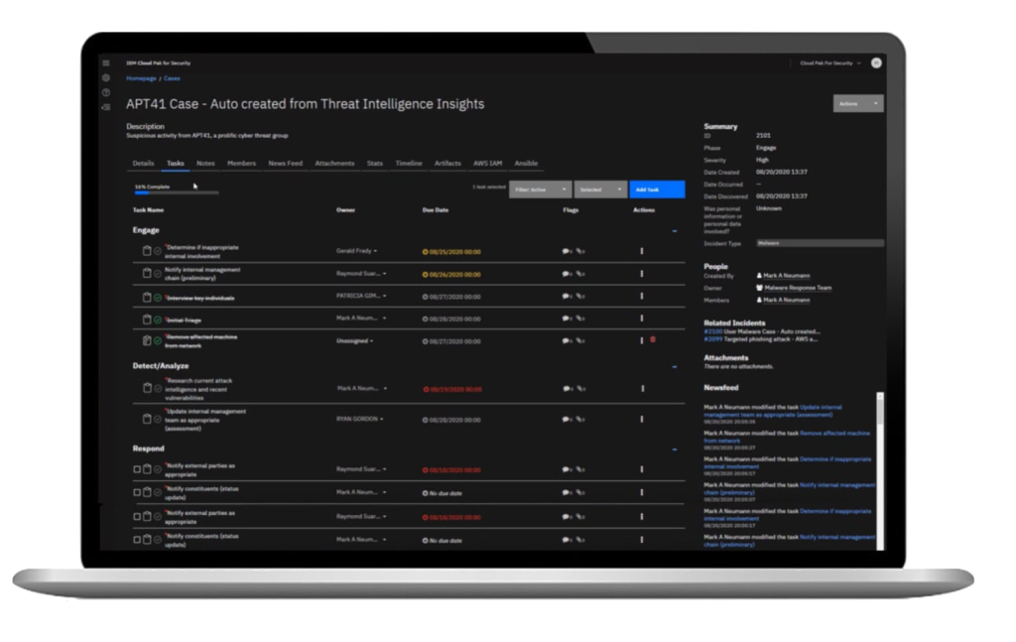Open comments for Interview key individuals task

coord(567,296)
